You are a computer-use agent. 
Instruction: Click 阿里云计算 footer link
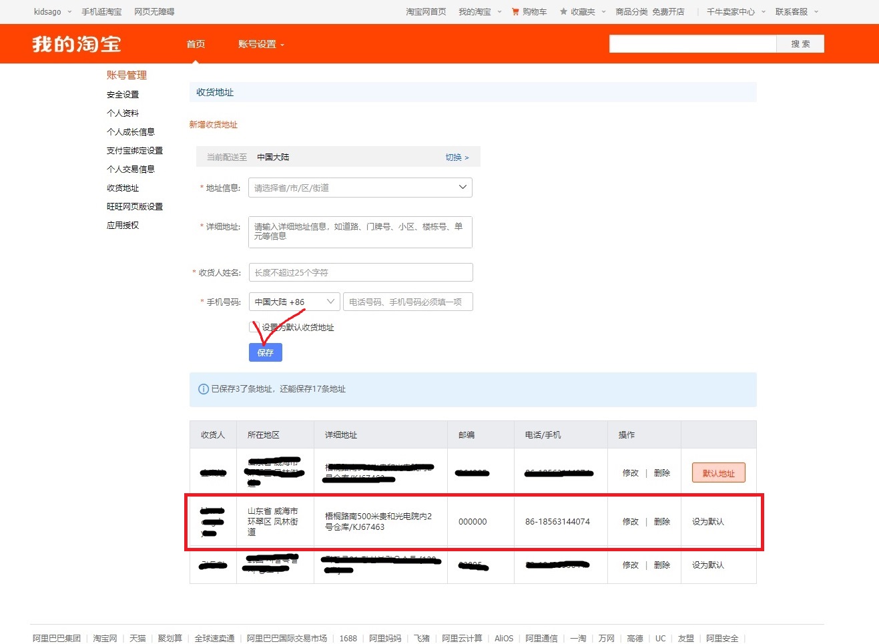[x=462, y=639]
